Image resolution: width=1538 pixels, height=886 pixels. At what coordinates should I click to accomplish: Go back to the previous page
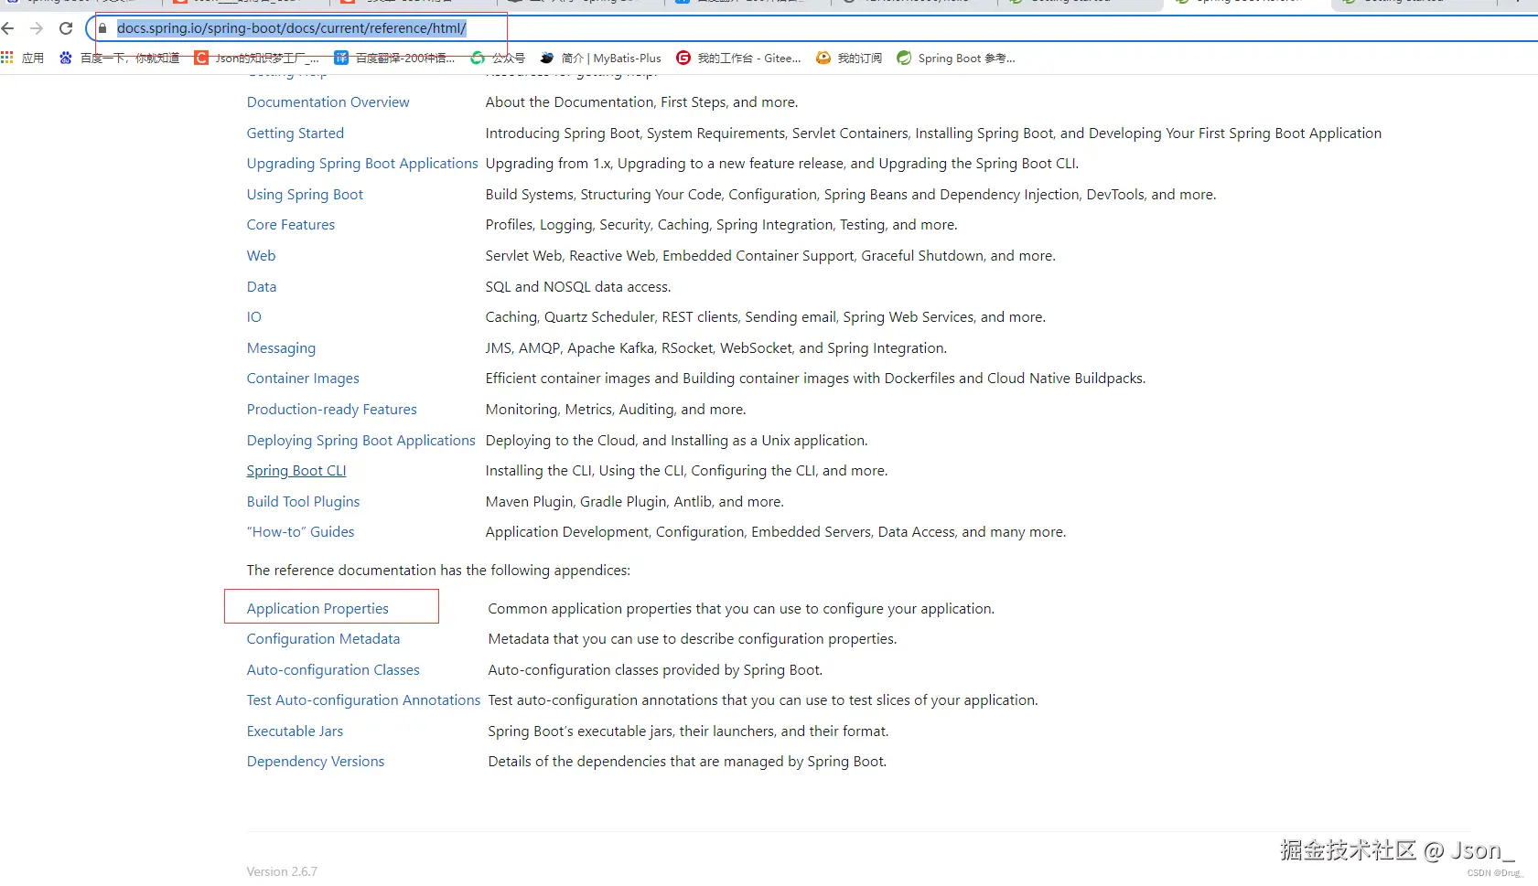[8, 28]
